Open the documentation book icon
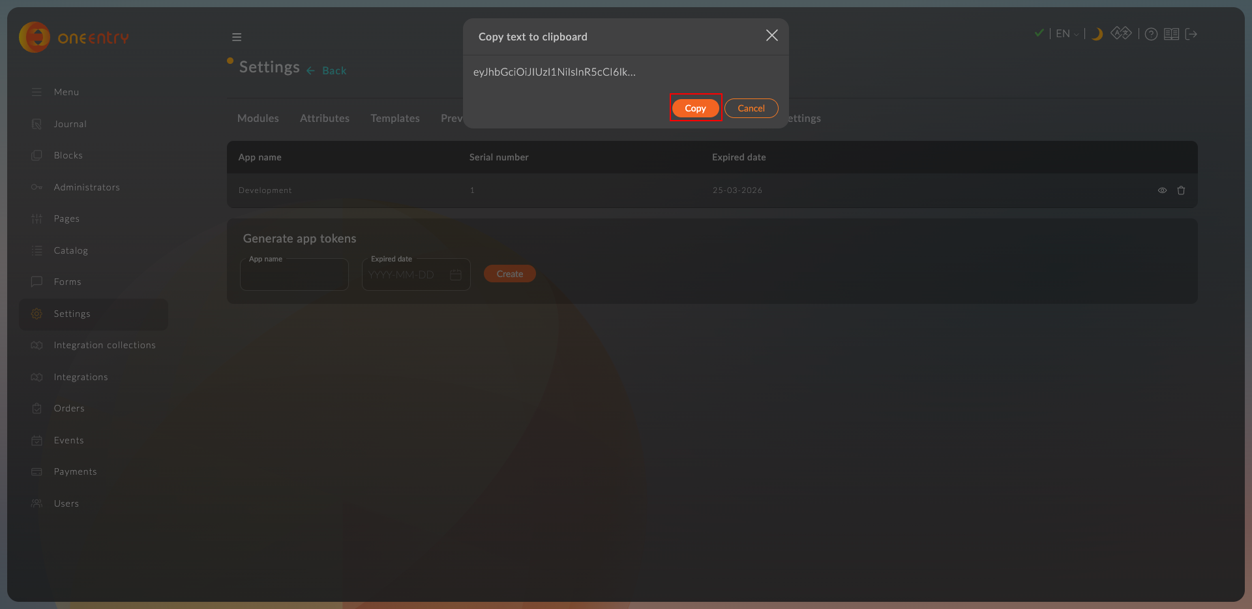 (x=1171, y=34)
